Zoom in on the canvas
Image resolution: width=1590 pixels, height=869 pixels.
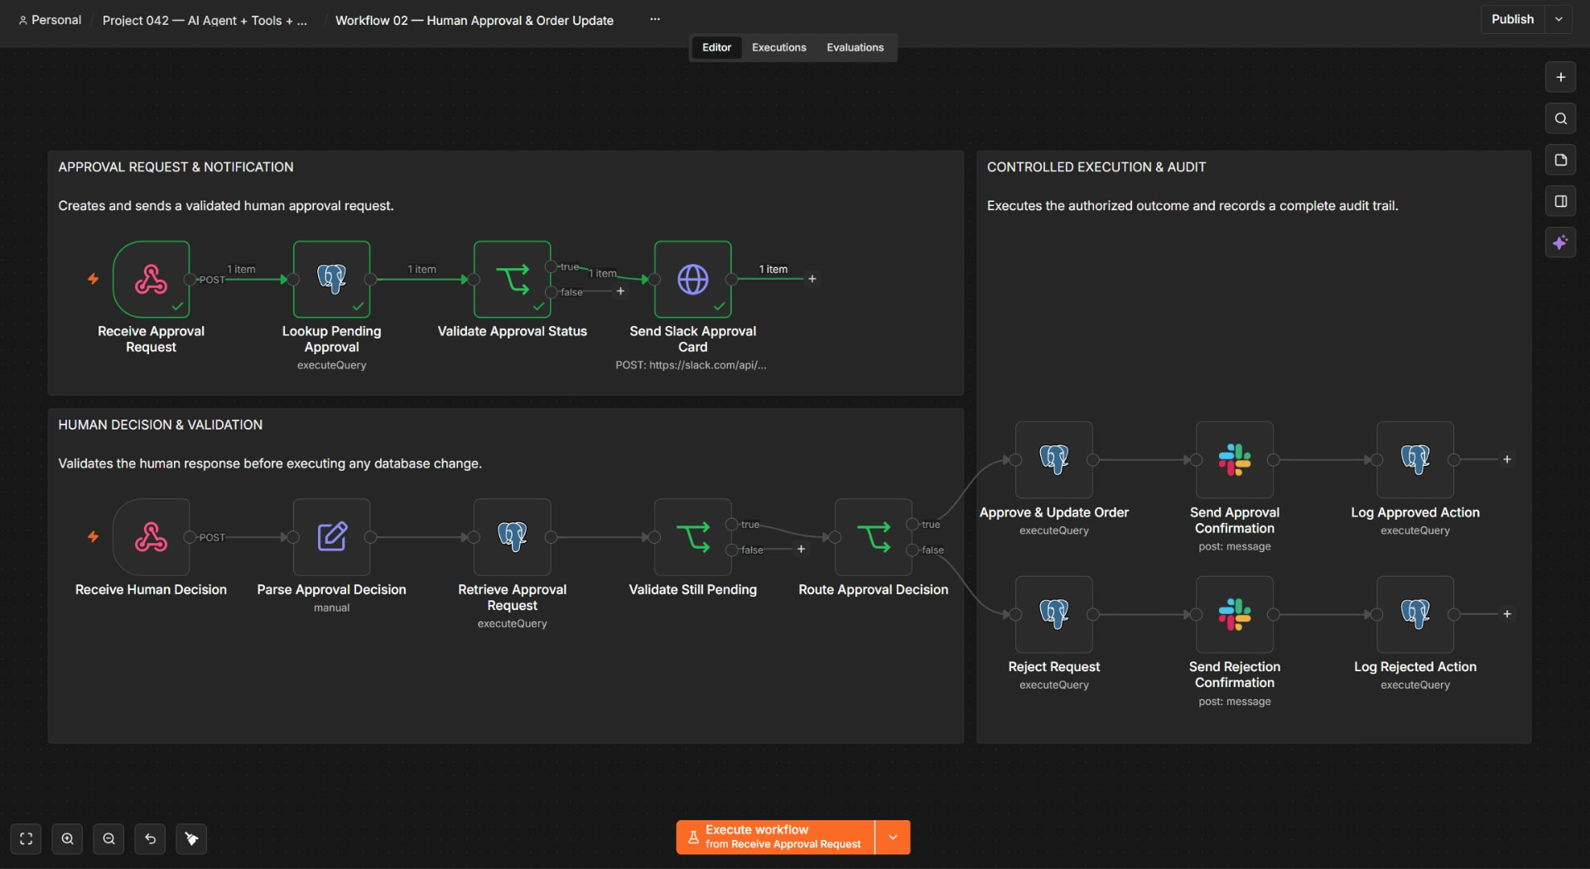67,838
